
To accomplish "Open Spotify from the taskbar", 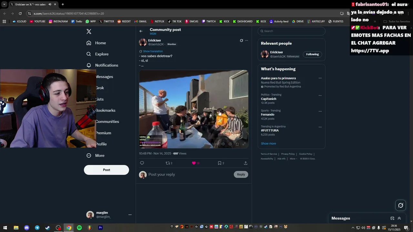I will [79, 227].
